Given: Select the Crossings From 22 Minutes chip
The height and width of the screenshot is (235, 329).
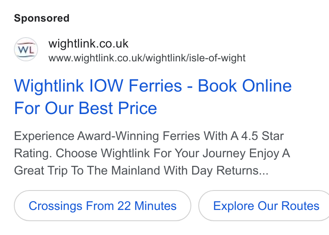Looking at the screenshot, I should click(103, 206).
